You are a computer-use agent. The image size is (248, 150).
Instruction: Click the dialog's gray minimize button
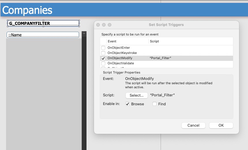104,25
